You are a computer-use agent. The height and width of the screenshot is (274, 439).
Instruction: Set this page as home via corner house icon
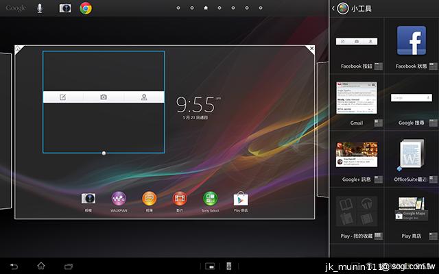[x=19, y=49]
